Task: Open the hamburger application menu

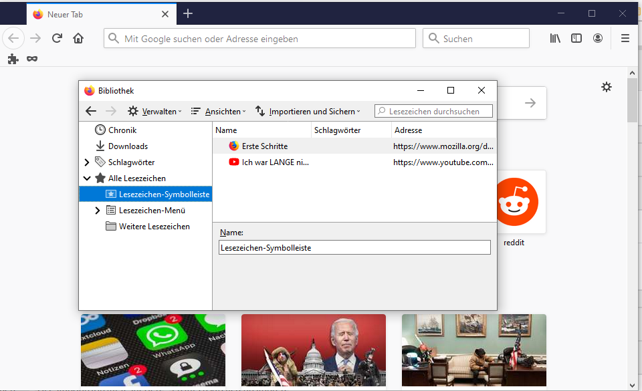Action: (625, 39)
